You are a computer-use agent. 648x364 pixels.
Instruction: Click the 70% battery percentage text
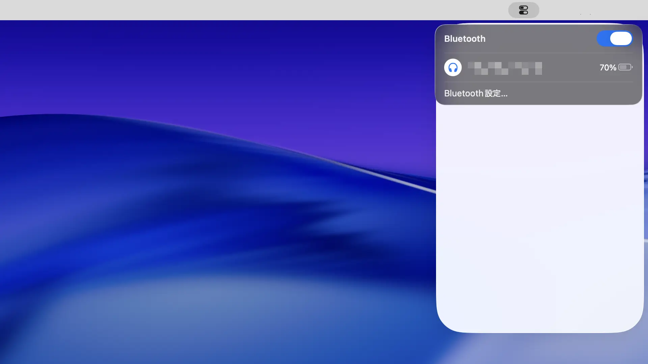click(607, 67)
